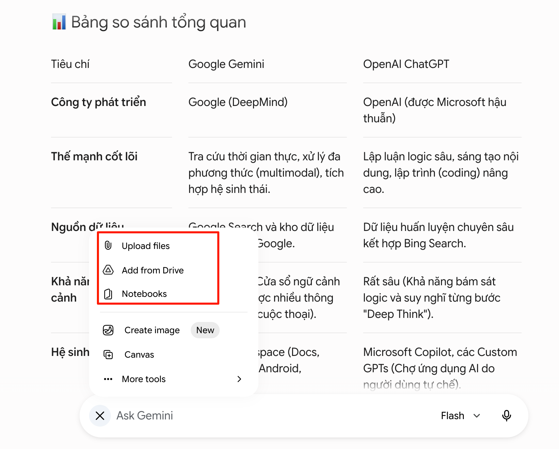Tap the microphone icon for voice input
The width and height of the screenshot is (559, 449).
[507, 416]
